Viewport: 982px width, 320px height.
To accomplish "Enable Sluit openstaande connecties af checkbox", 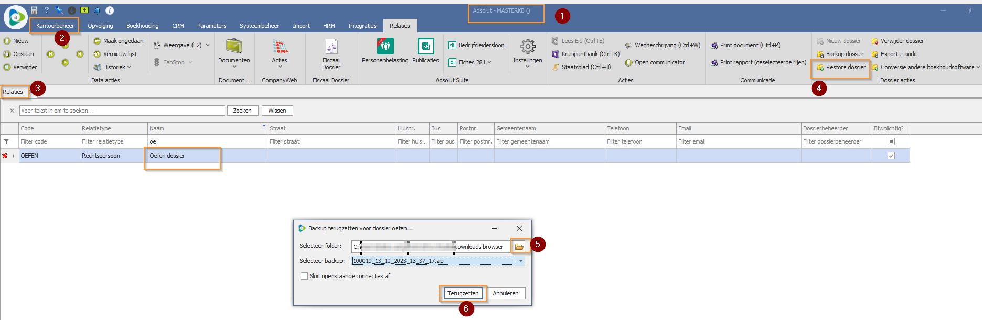I will 304,276.
